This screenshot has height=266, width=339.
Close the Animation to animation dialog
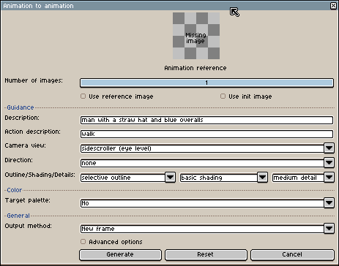(x=333, y=6)
